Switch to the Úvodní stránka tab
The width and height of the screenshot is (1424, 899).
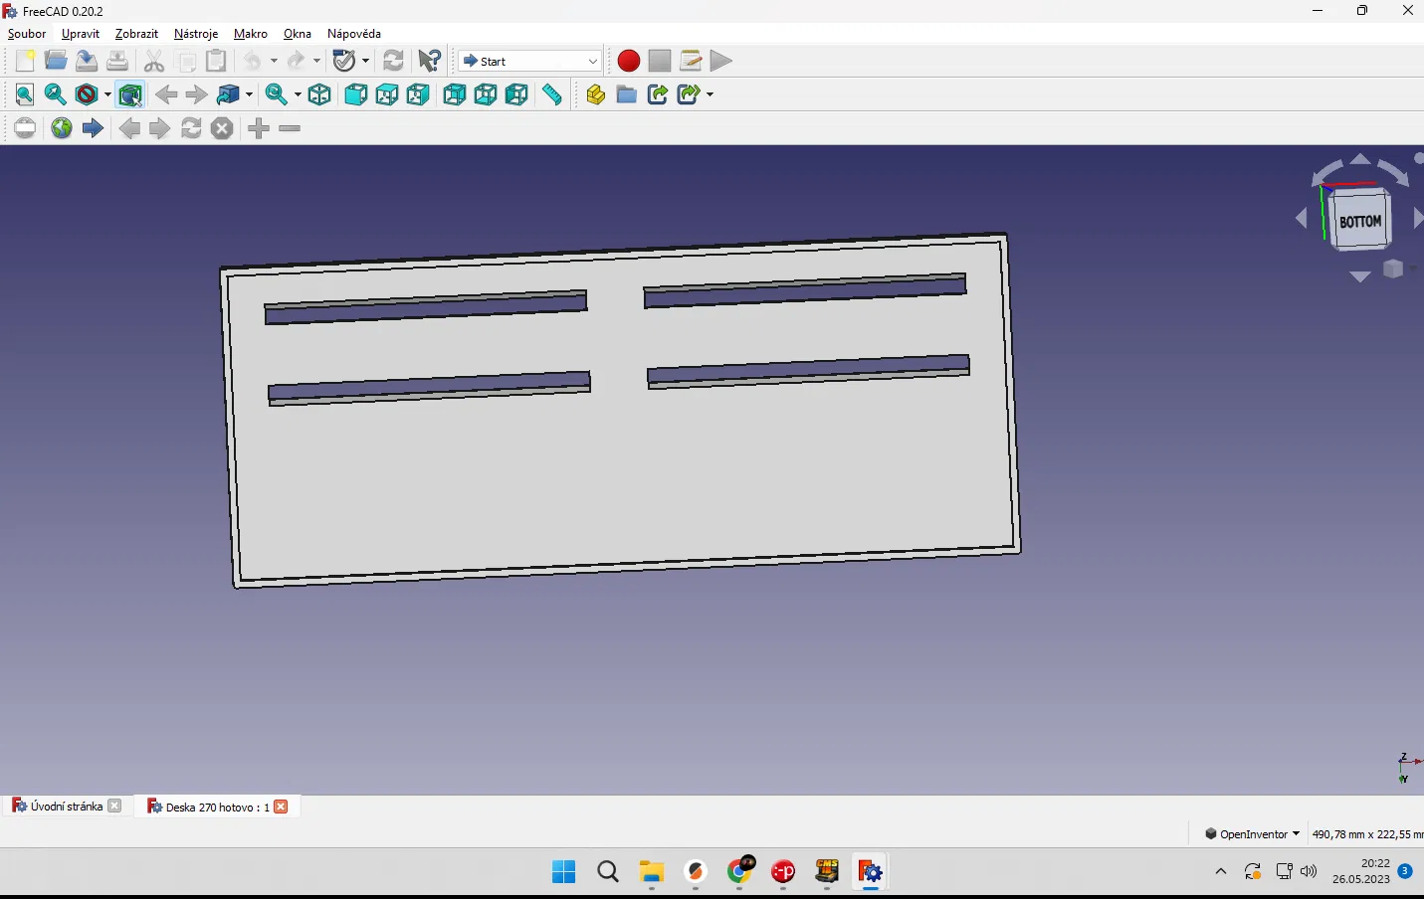[x=66, y=807]
